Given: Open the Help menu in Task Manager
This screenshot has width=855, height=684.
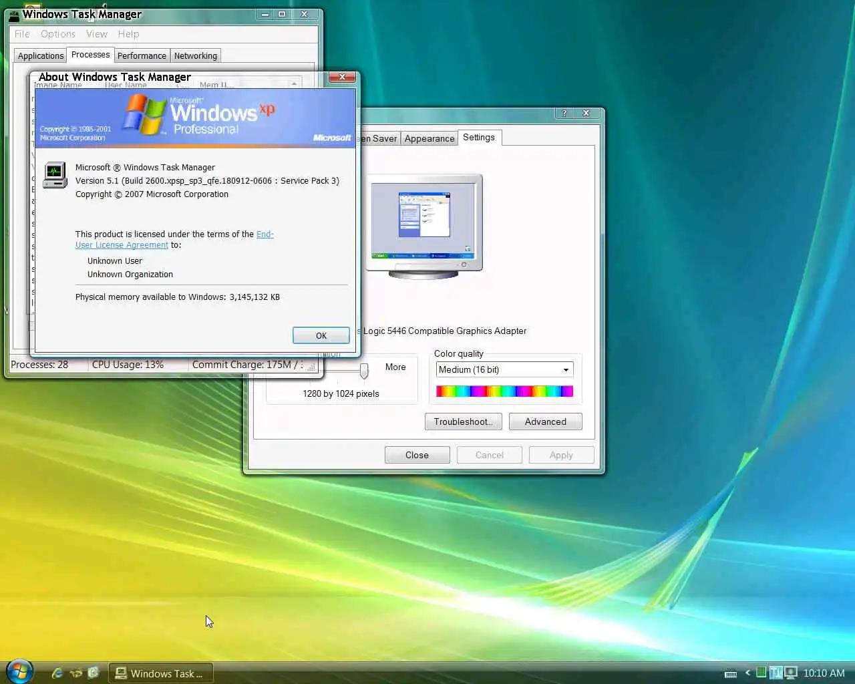Looking at the screenshot, I should [128, 34].
